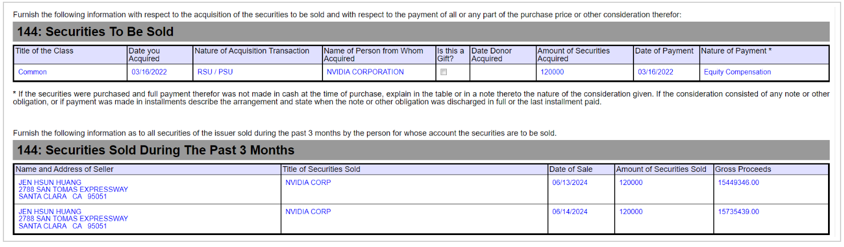
Task: Select the 120000 amount of securities acquired
Action: [x=552, y=72]
